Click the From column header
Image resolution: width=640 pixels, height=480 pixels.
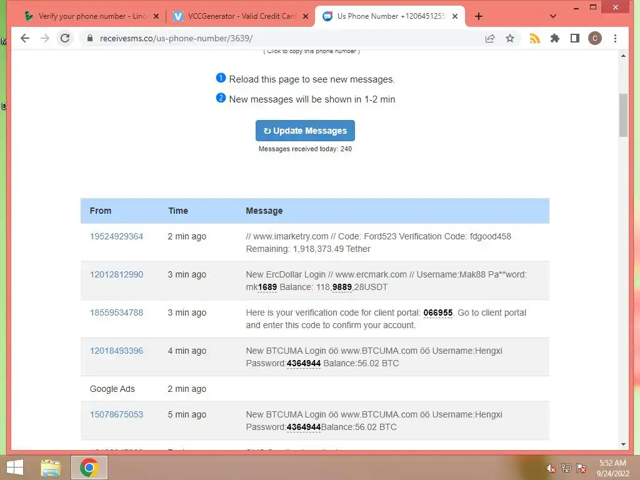tap(101, 211)
